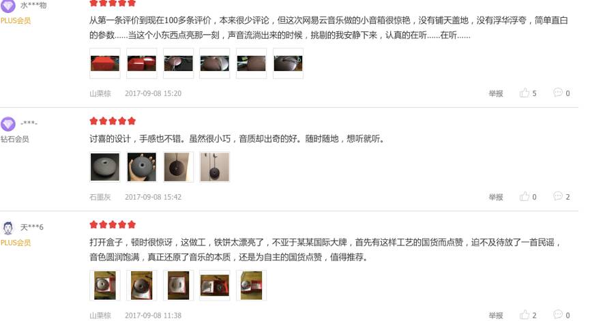View last hanging speaker photo in second review
The image size is (590, 321).
(x=214, y=167)
